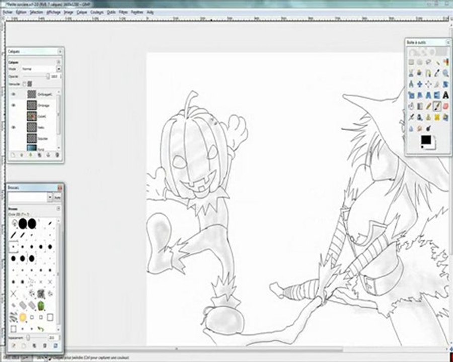
Task: Toggle eye of the fourth layer
Action: tap(13, 127)
